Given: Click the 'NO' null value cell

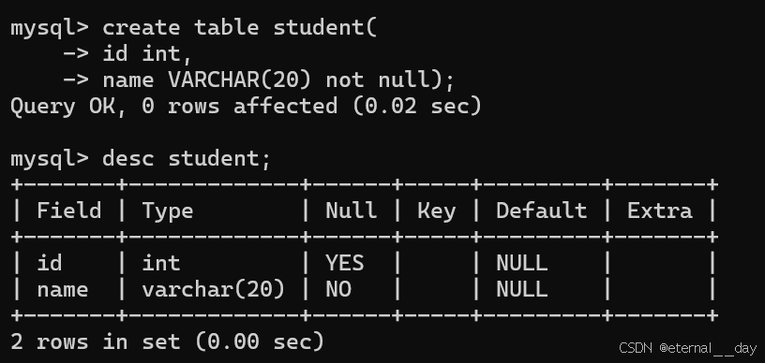Looking at the screenshot, I should coord(338,290).
